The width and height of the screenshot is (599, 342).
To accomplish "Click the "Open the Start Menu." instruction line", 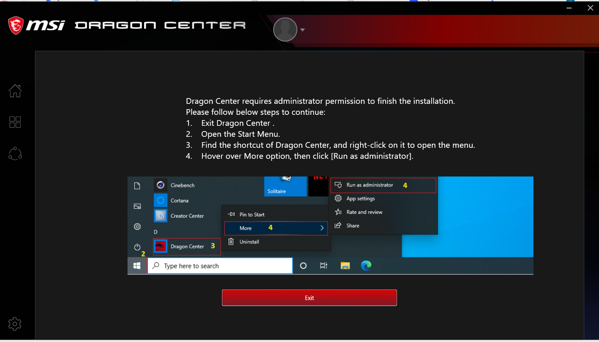I will click(x=241, y=134).
